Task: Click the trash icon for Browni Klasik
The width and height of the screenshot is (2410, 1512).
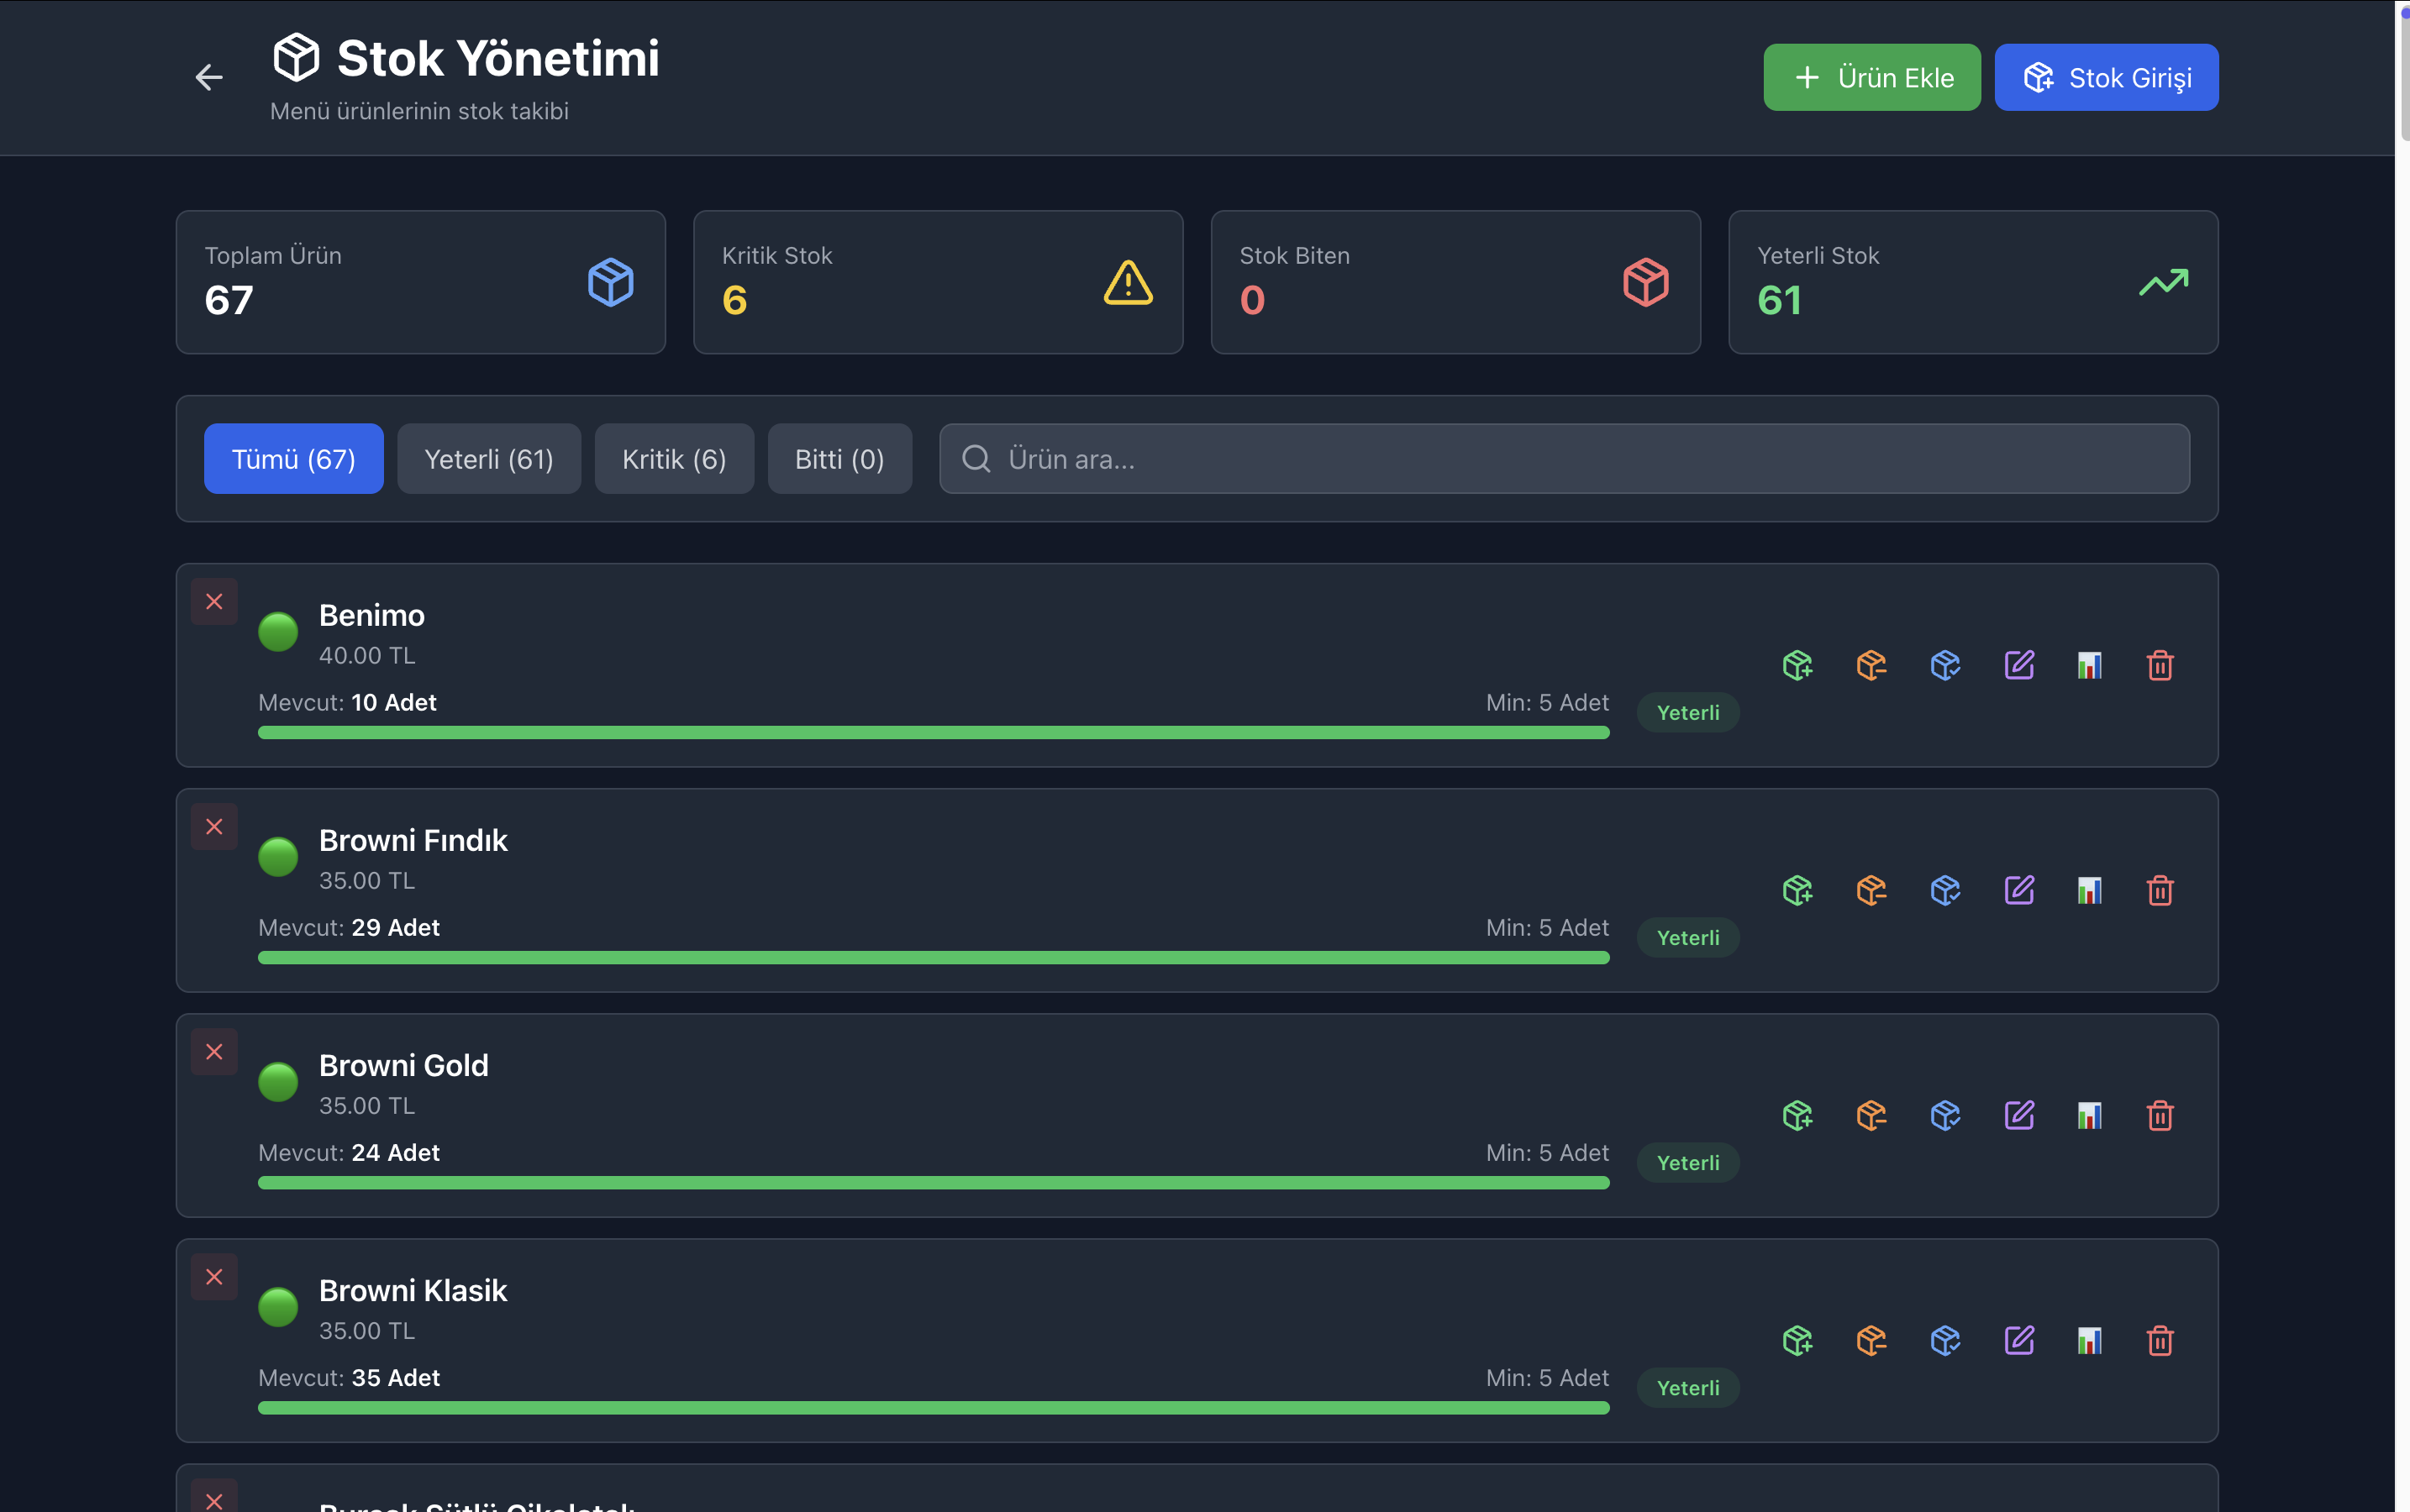Action: [2160, 1340]
